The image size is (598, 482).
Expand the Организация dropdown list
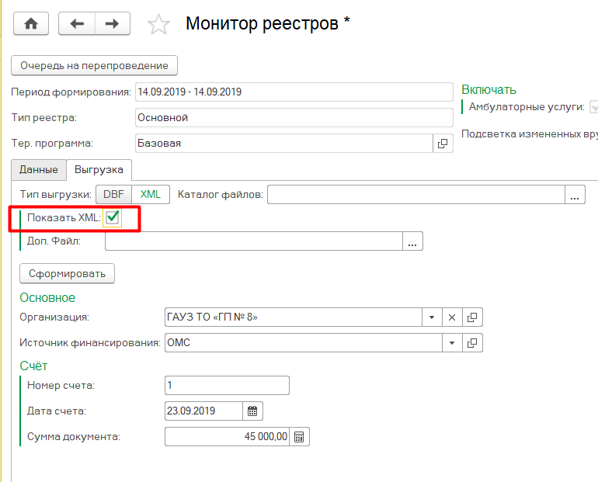click(x=432, y=317)
